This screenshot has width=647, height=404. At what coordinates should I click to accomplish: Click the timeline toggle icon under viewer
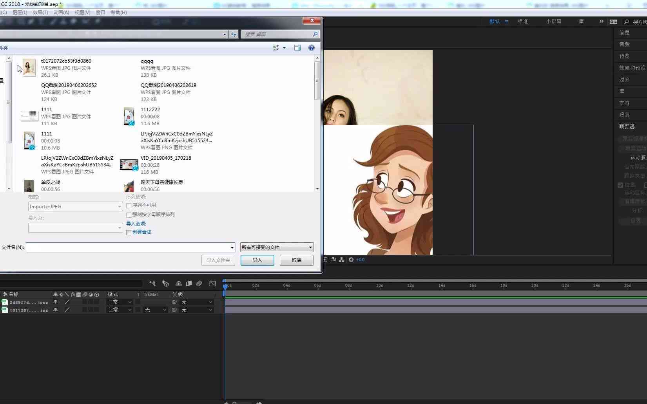[x=333, y=260]
